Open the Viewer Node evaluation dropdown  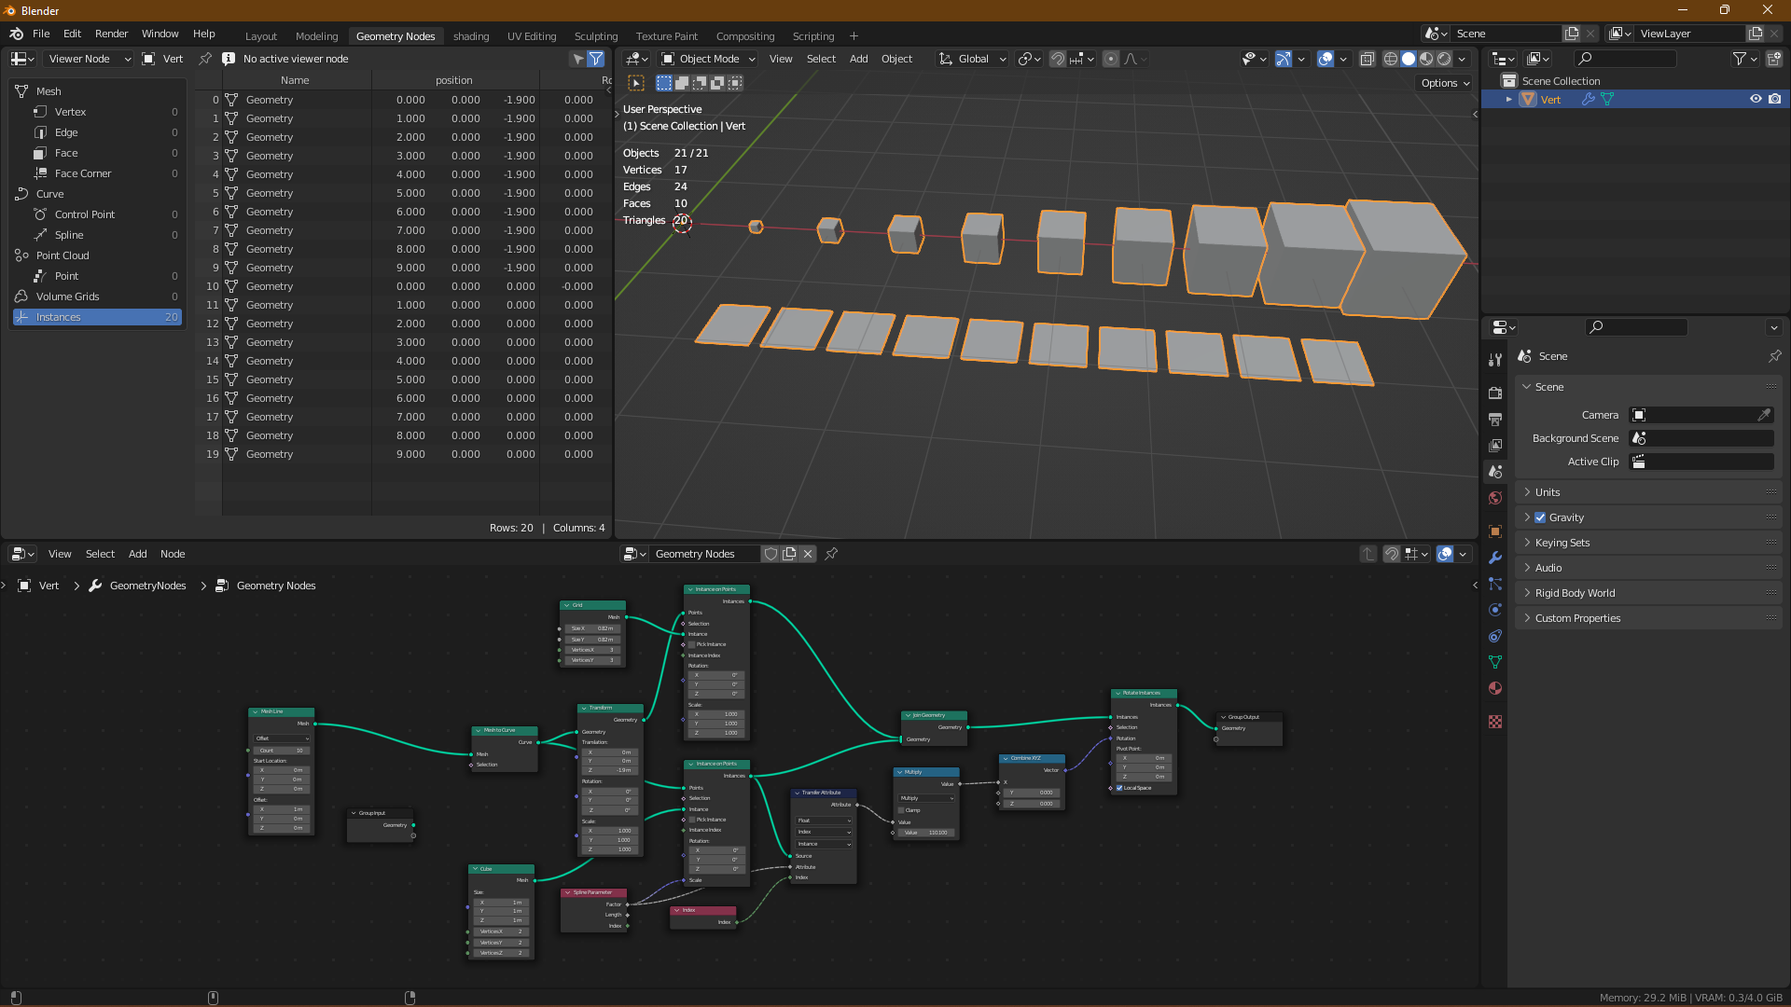[89, 59]
